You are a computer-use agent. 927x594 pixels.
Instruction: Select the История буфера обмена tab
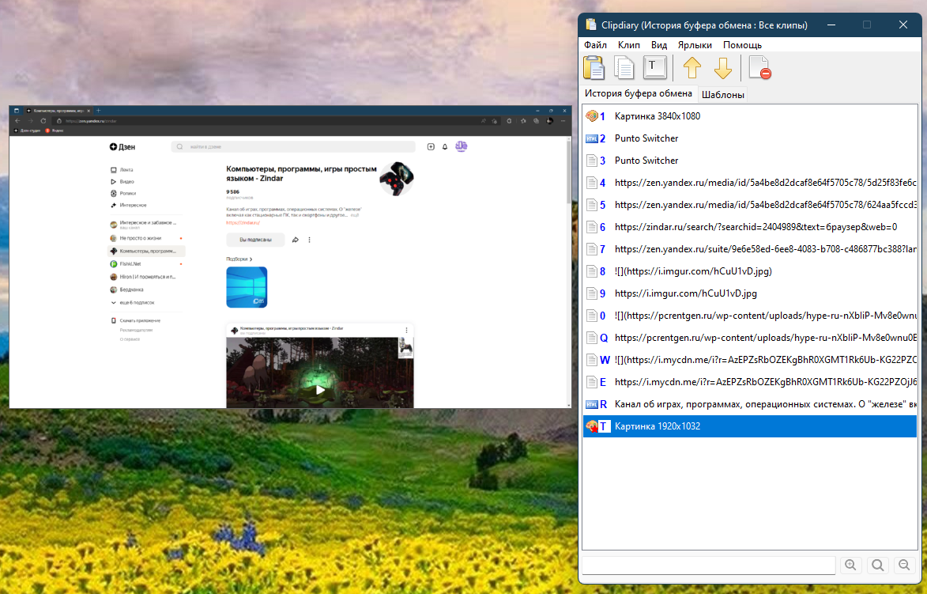click(x=638, y=93)
